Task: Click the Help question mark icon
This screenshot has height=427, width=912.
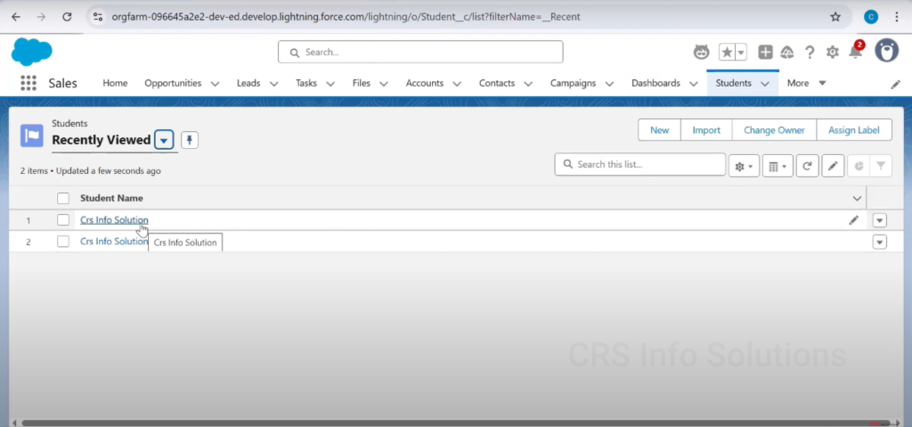Action: pyautogui.click(x=810, y=53)
